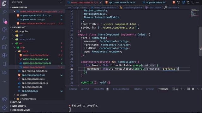
Task: Click the users folder breadcrumb segment
Action: [x=84, y=8]
